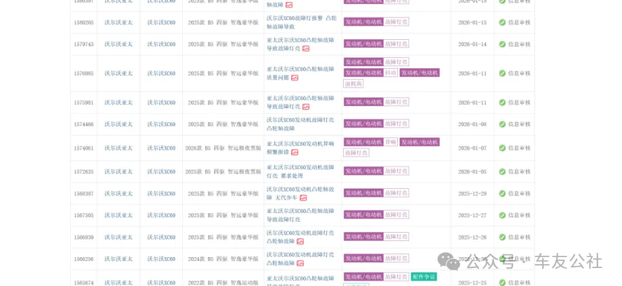Click the 故障灯亮 tag in row 1568387

(396, 193)
